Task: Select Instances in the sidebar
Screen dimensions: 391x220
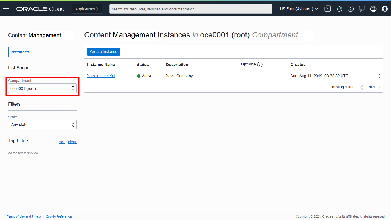Action: click(x=20, y=52)
